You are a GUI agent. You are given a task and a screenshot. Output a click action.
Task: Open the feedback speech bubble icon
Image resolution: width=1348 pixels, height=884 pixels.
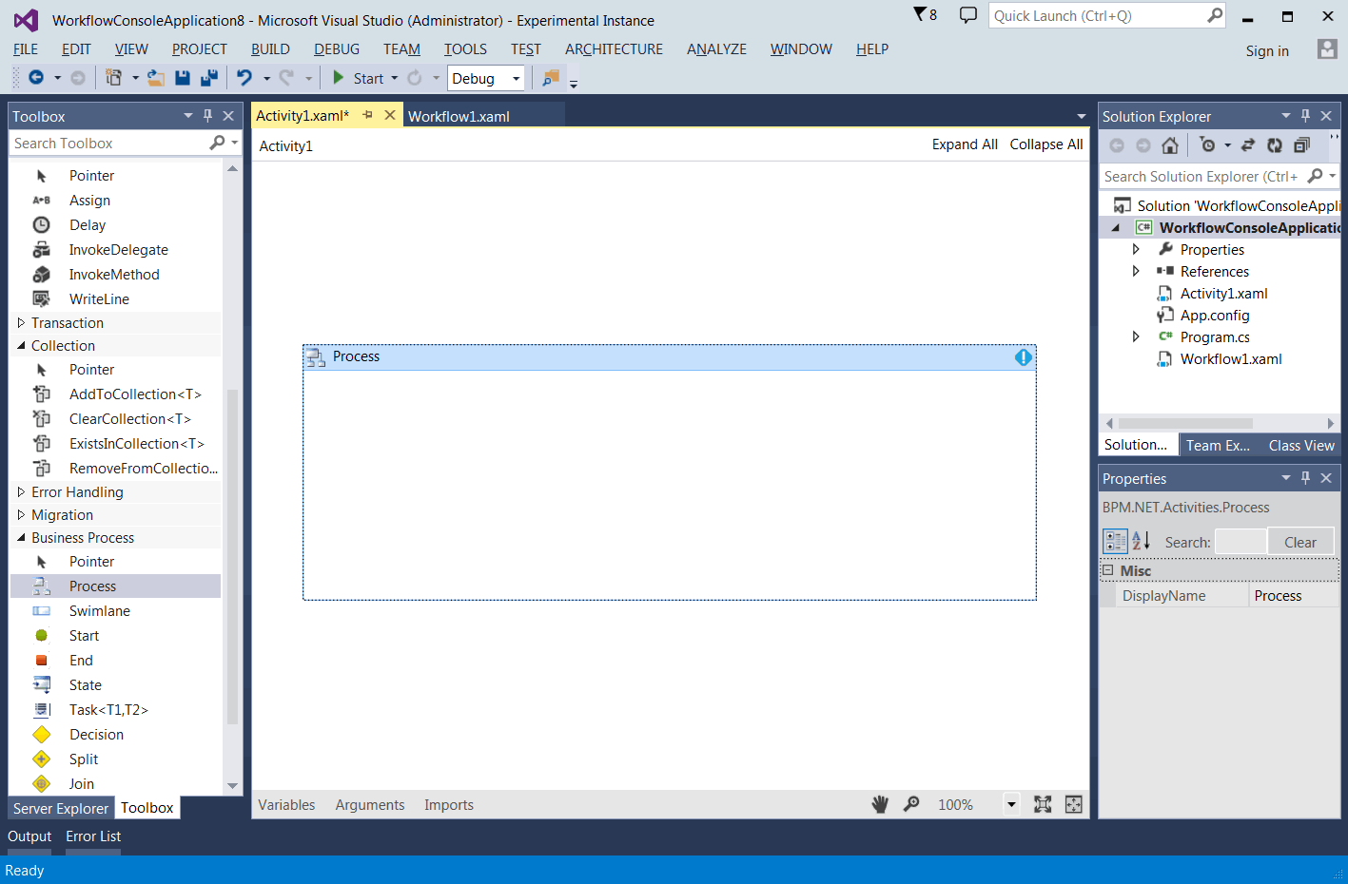point(968,15)
